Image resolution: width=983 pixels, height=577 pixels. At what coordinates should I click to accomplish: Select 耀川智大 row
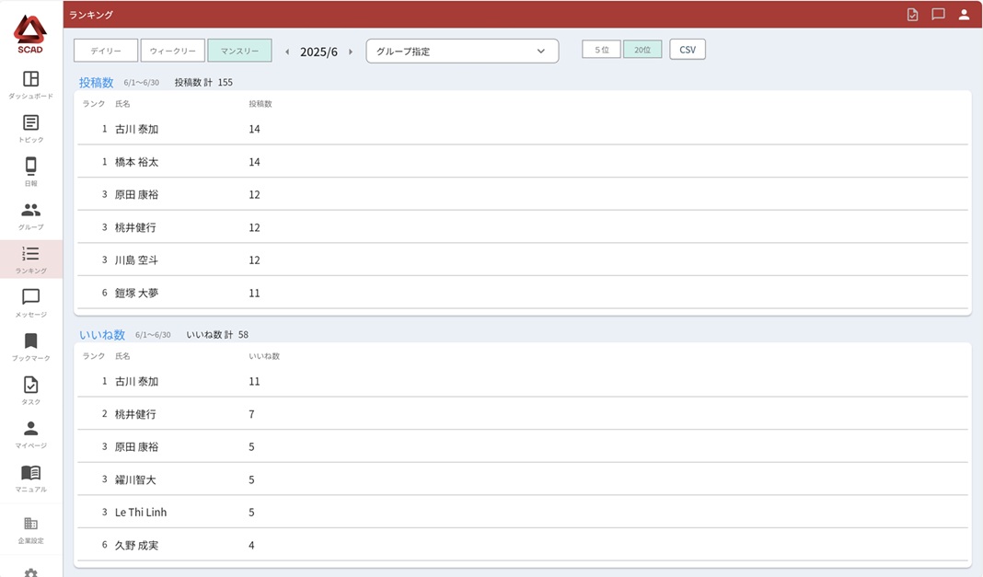coord(523,479)
